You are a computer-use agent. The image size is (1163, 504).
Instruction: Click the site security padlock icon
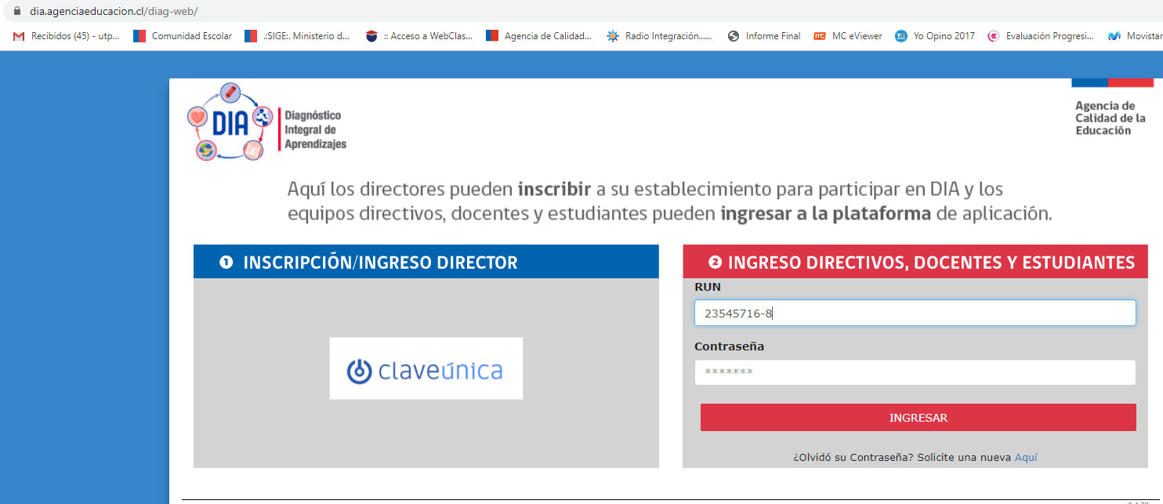18,12
